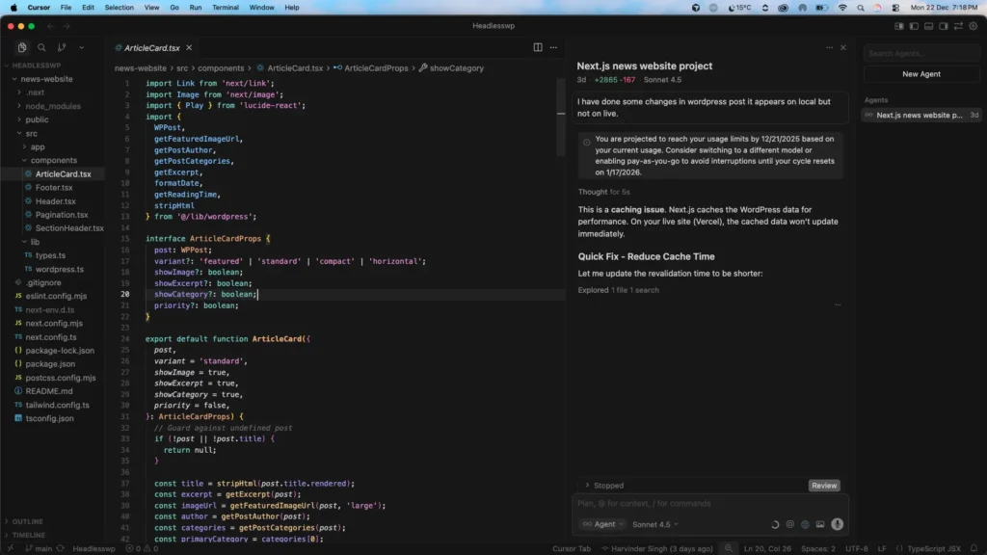The height and width of the screenshot is (555, 987).
Task: Click the Review button in the chat panel
Action: pos(824,485)
